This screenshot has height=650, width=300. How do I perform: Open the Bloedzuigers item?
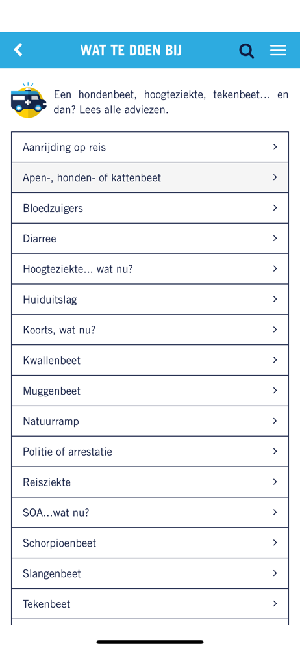tap(150, 208)
